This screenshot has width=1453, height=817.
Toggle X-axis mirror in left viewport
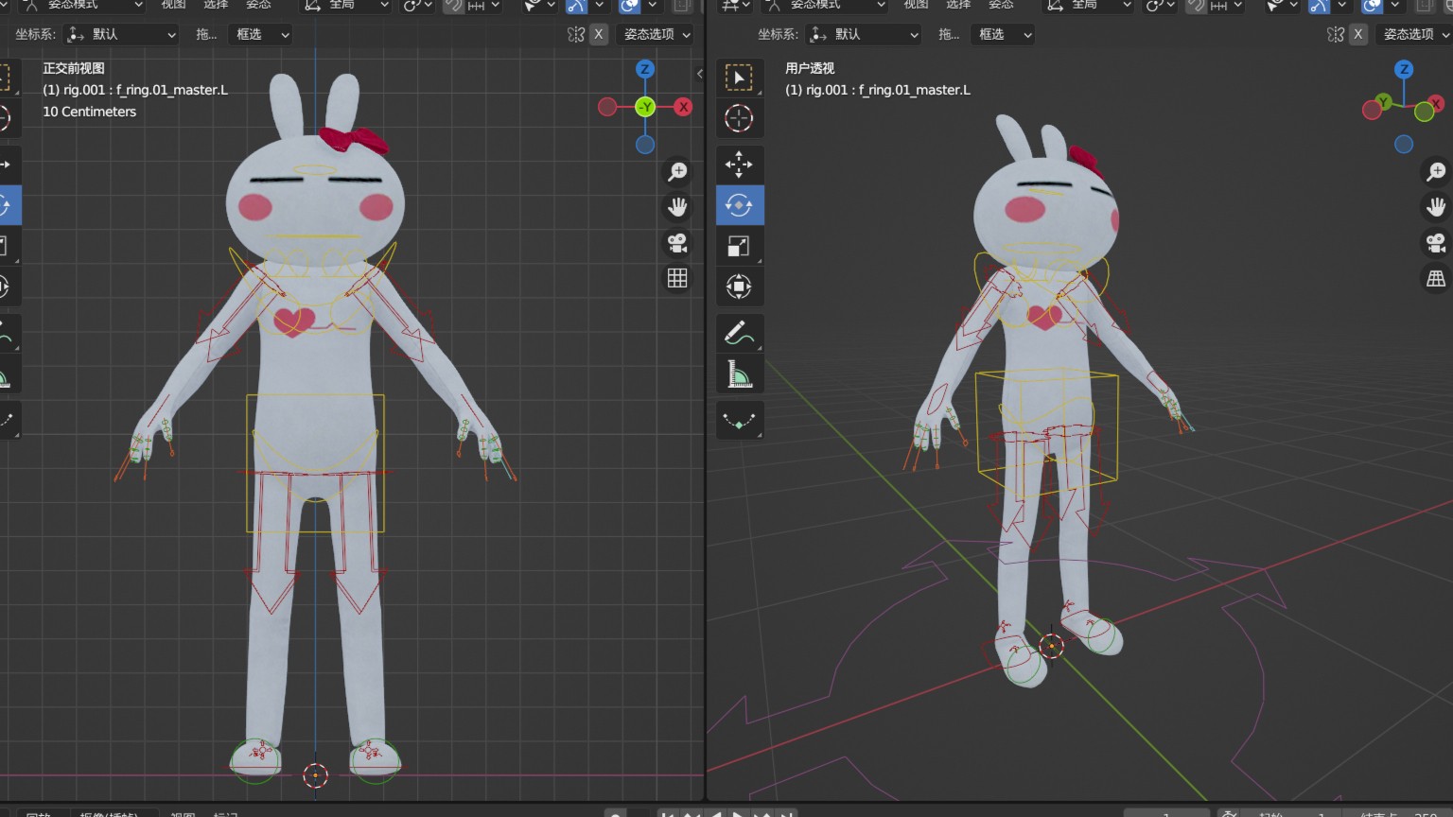click(599, 34)
